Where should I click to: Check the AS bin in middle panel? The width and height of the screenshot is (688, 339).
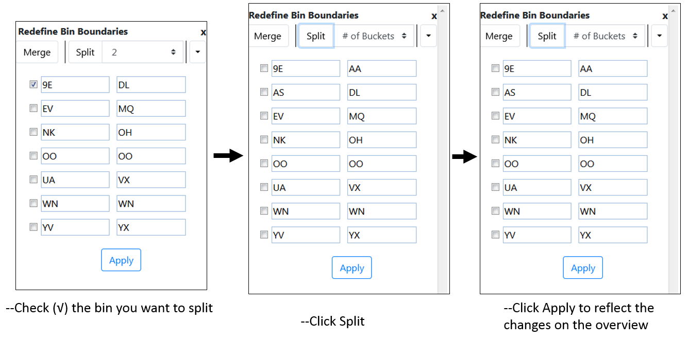pos(264,92)
